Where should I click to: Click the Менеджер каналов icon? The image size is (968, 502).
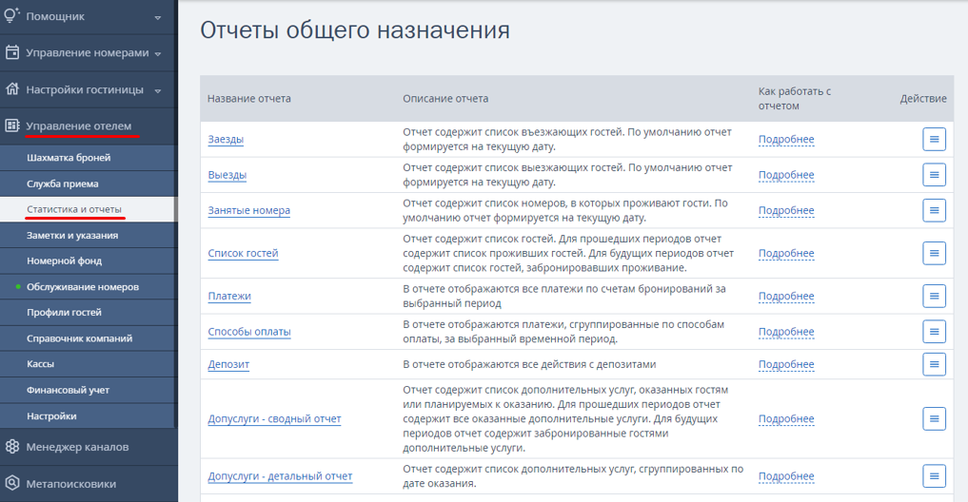(11, 447)
